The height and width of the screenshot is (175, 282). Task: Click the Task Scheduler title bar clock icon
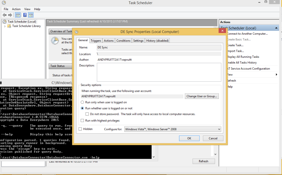click(4, 3)
